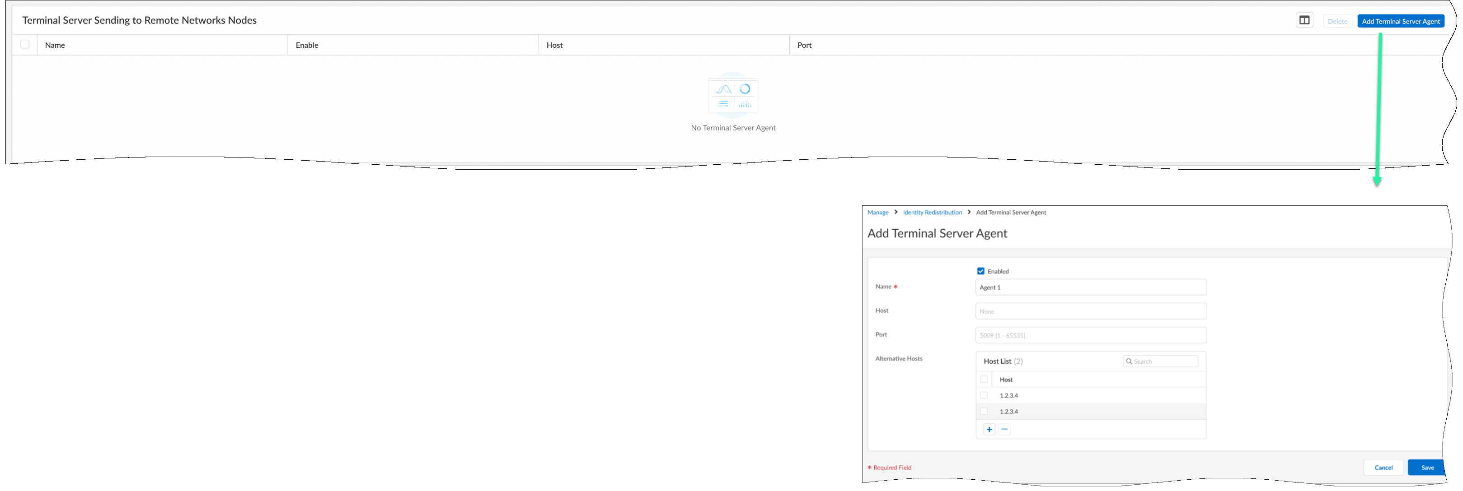Select all agents via header checkbox

point(25,44)
